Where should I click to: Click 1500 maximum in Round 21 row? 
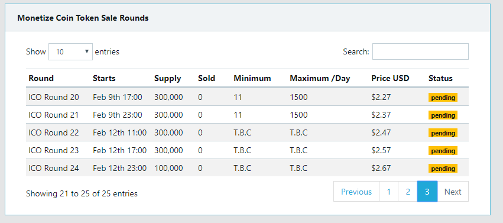298,115
